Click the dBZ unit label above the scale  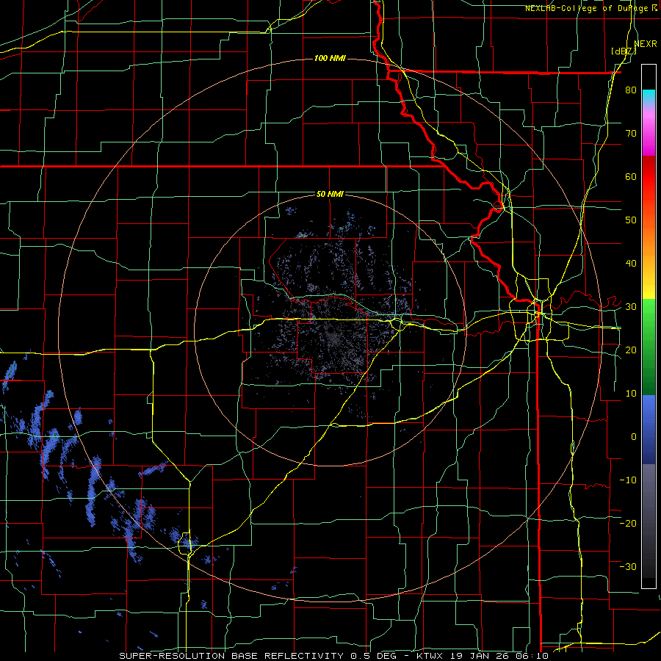coord(624,51)
